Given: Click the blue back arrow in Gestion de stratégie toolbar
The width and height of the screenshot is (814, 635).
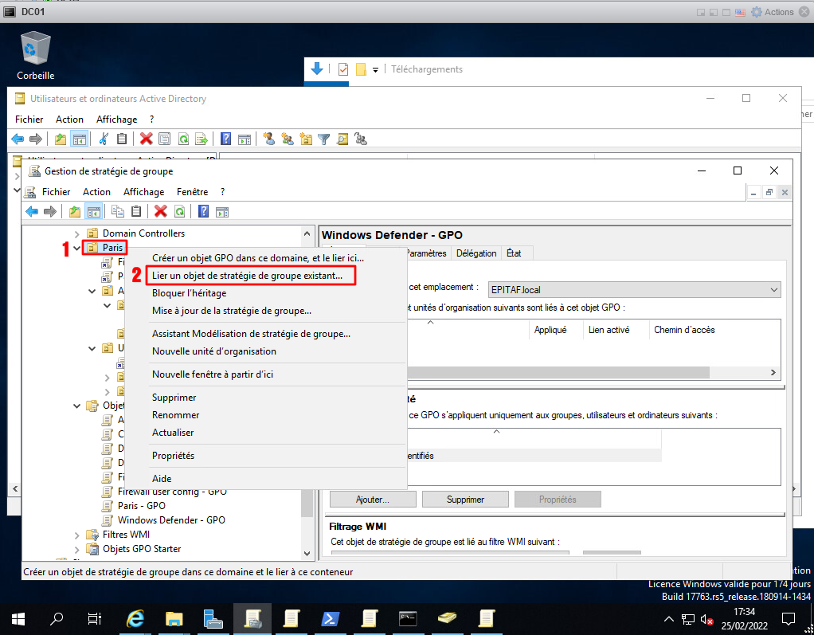Looking at the screenshot, I should click(x=32, y=211).
